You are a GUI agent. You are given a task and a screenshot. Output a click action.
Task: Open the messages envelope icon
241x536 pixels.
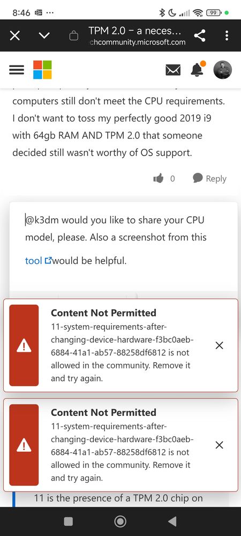173,70
